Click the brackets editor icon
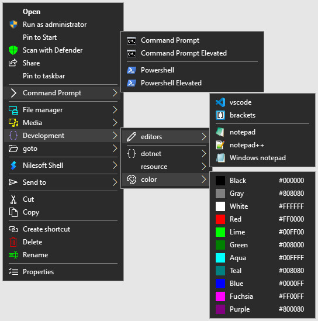 220,115
